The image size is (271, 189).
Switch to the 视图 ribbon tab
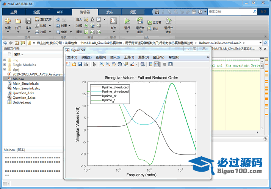pyautogui.click(x=133, y=12)
